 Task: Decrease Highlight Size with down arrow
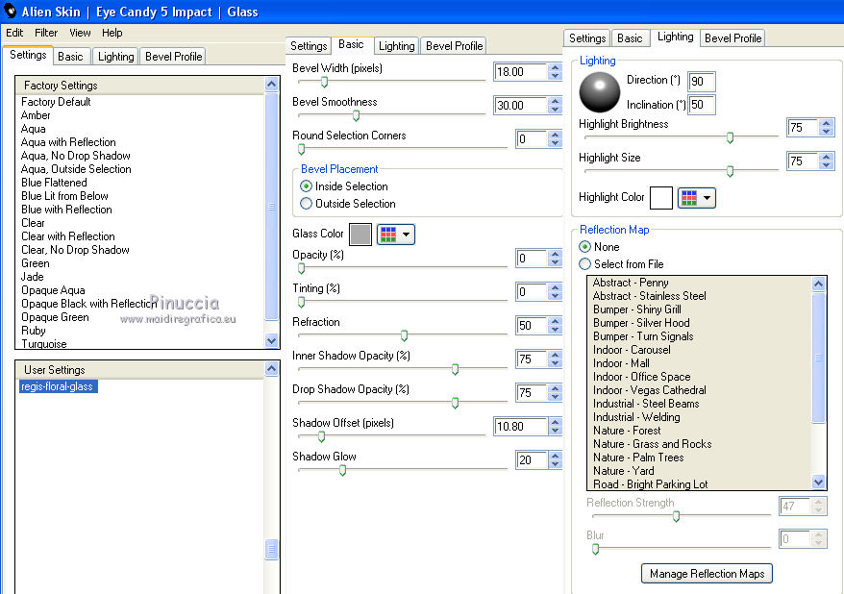[x=827, y=165]
